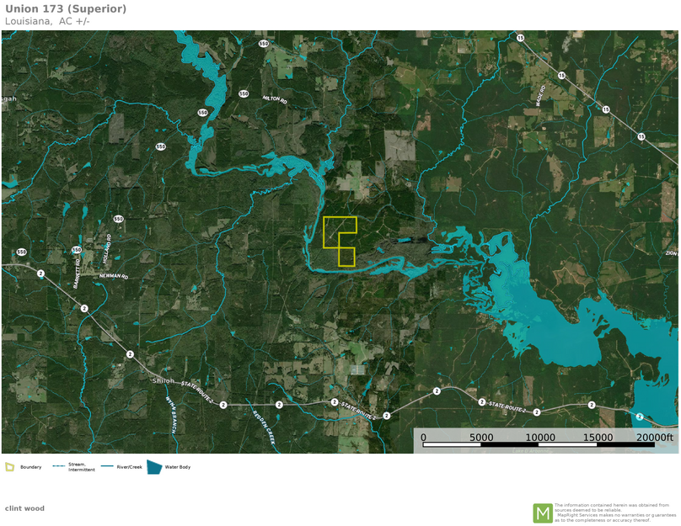The width and height of the screenshot is (681, 526).
Task: Click the yellow Boundary legend icon
Action: coord(9,467)
